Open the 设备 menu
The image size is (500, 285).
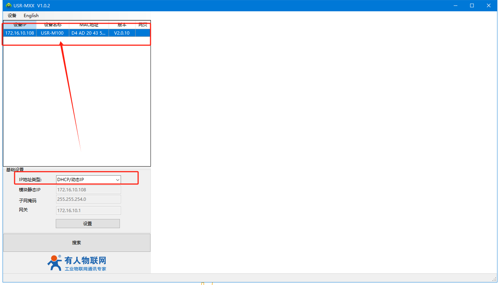click(12, 16)
